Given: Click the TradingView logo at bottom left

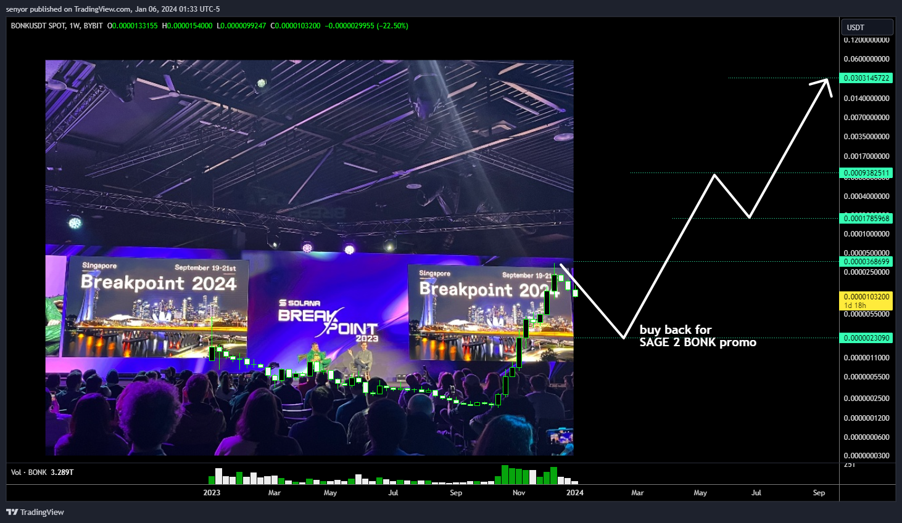Looking at the screenshot, I should pyautogui.click(x=35, y=512).
